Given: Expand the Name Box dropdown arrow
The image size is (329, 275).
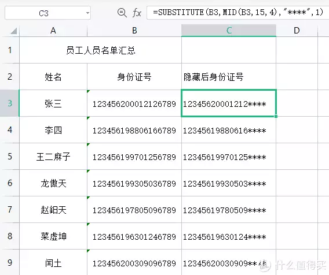Looking at the screenshot, I should tap(87, 13).
